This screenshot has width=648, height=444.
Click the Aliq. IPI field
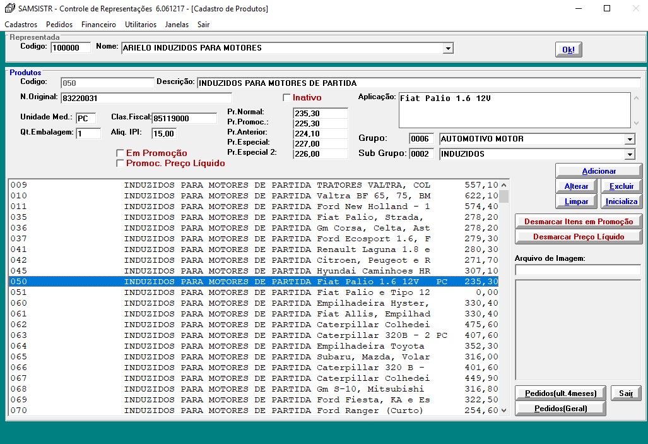(x=164, y=133)
